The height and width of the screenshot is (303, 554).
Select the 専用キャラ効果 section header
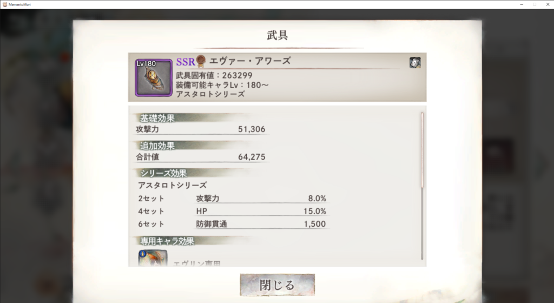pos(167,241)
